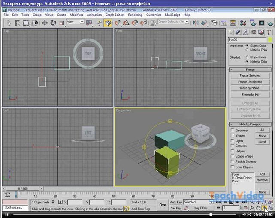The width and height of the screenshot is (275, 218).
Task: Switch to Utilities hammer tab
Action: coord(269,32)
